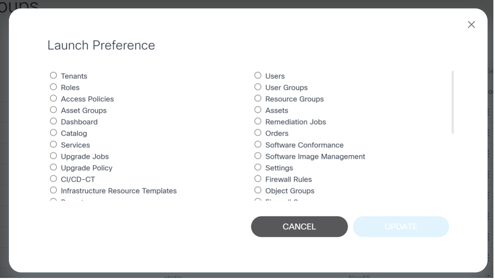Pick the Upgrade Jobs radio button
The width and height of the screenshot is (495, 280).
coord(53,156)
